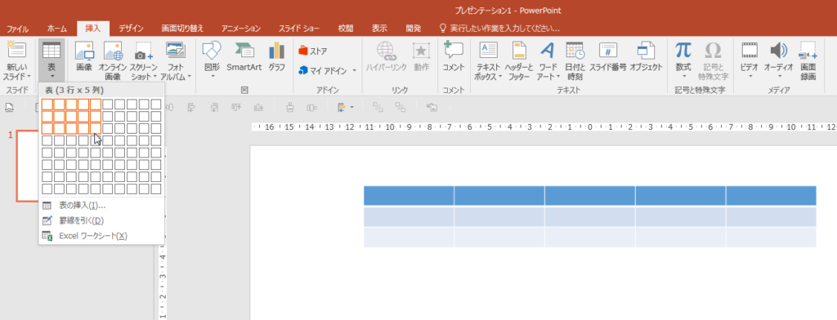The height and width of the screenshot is (320, 837).
Task: Open ヘッダーとフッター settings
Action: [x=519, y=60]
